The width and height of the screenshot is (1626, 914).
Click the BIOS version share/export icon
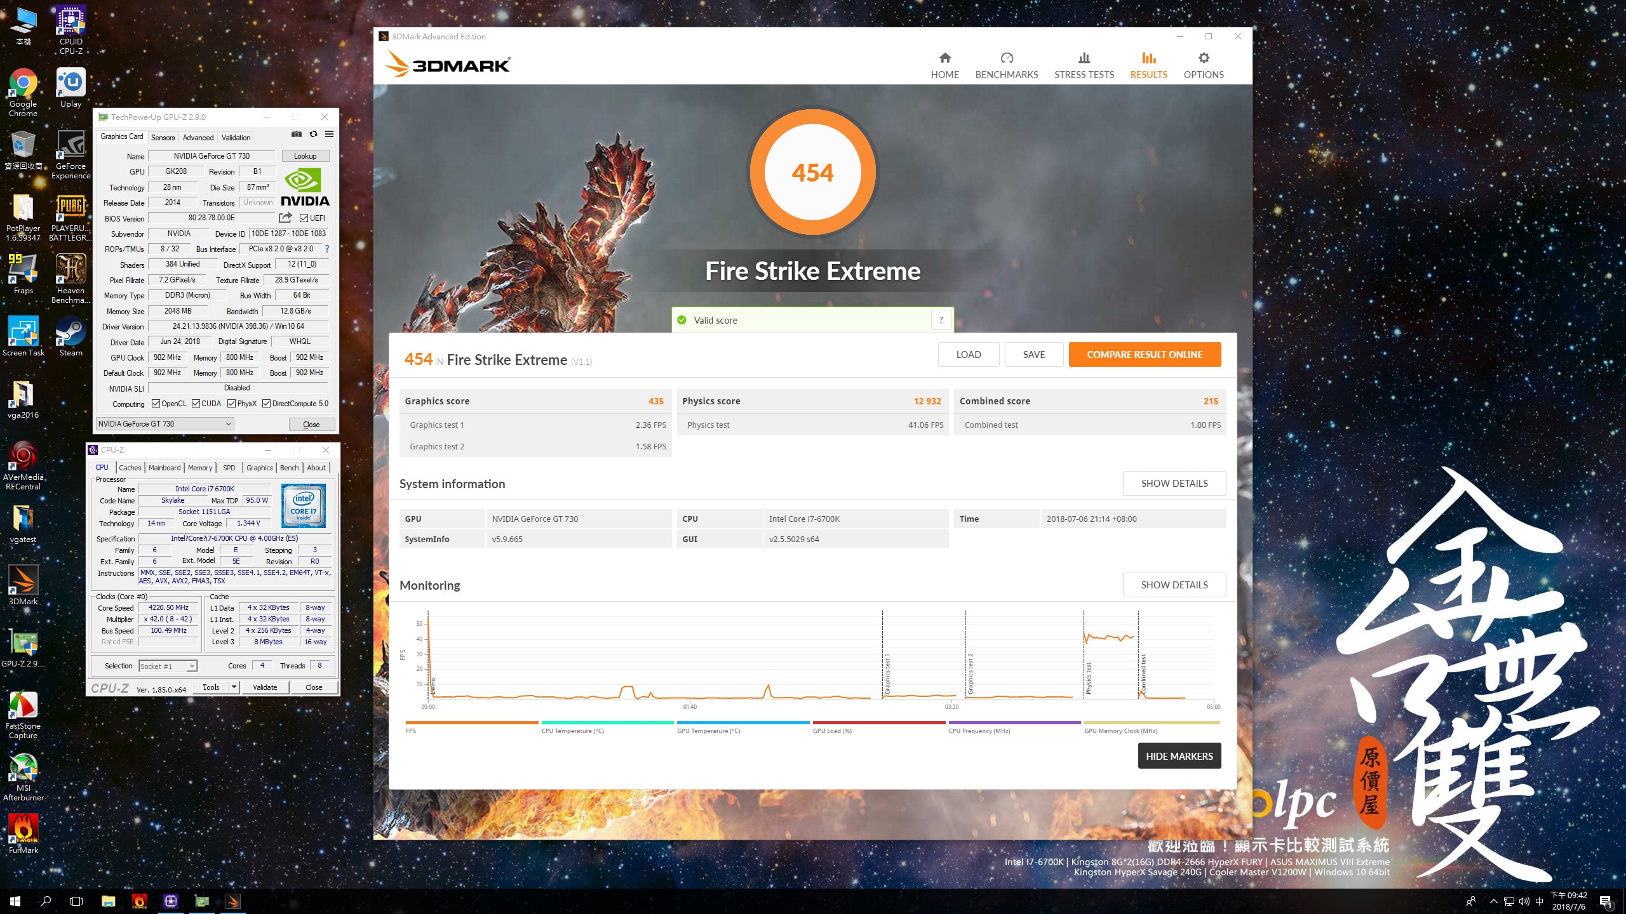coord(285,218)
